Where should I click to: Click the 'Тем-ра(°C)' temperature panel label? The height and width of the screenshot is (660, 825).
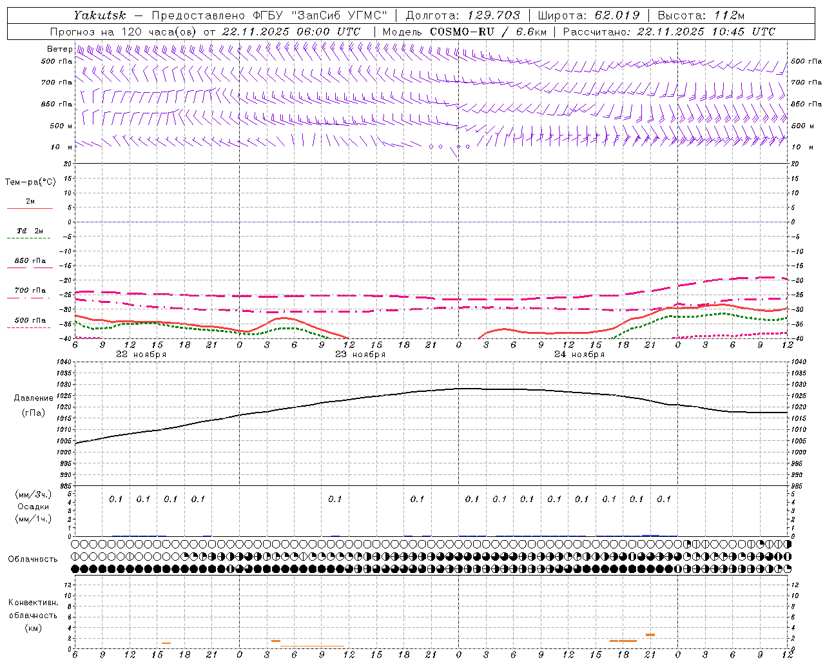click(30, 182)
